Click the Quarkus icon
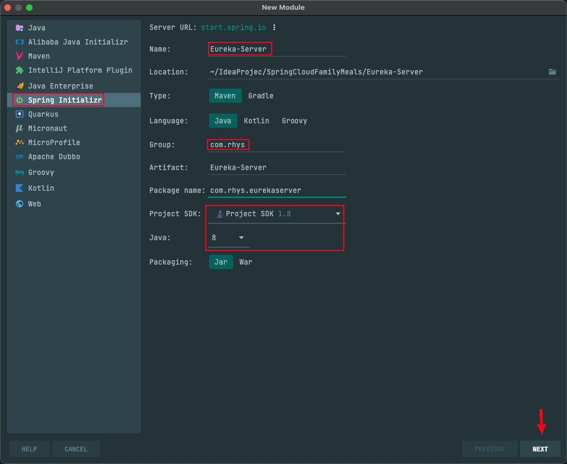The width and height of the screenshot is (567, 464). [x=20, y=114]
